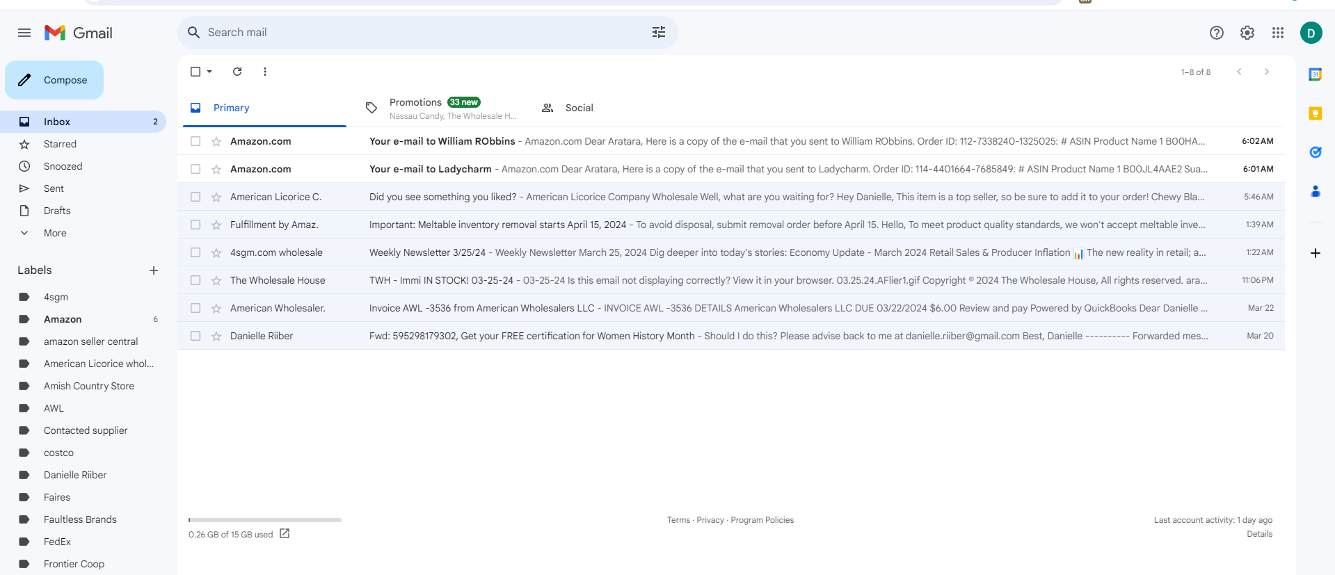The height and width of the screenshot is (575, 1335).
Task: Compose a new email
Action: click(54, 80)
